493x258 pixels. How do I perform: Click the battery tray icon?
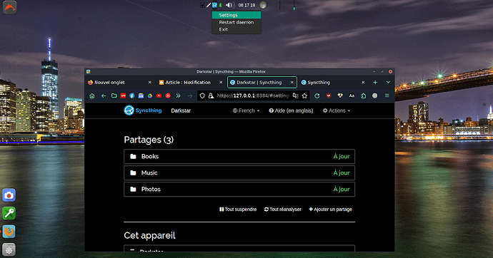pyautogui.click(x=202, y=5)
